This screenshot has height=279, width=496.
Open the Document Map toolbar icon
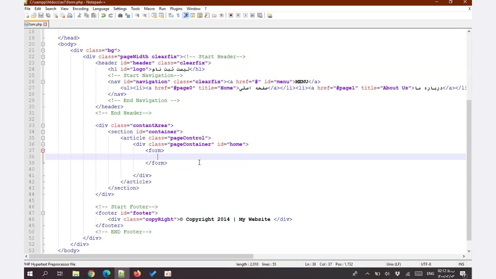tap(200, 15)
